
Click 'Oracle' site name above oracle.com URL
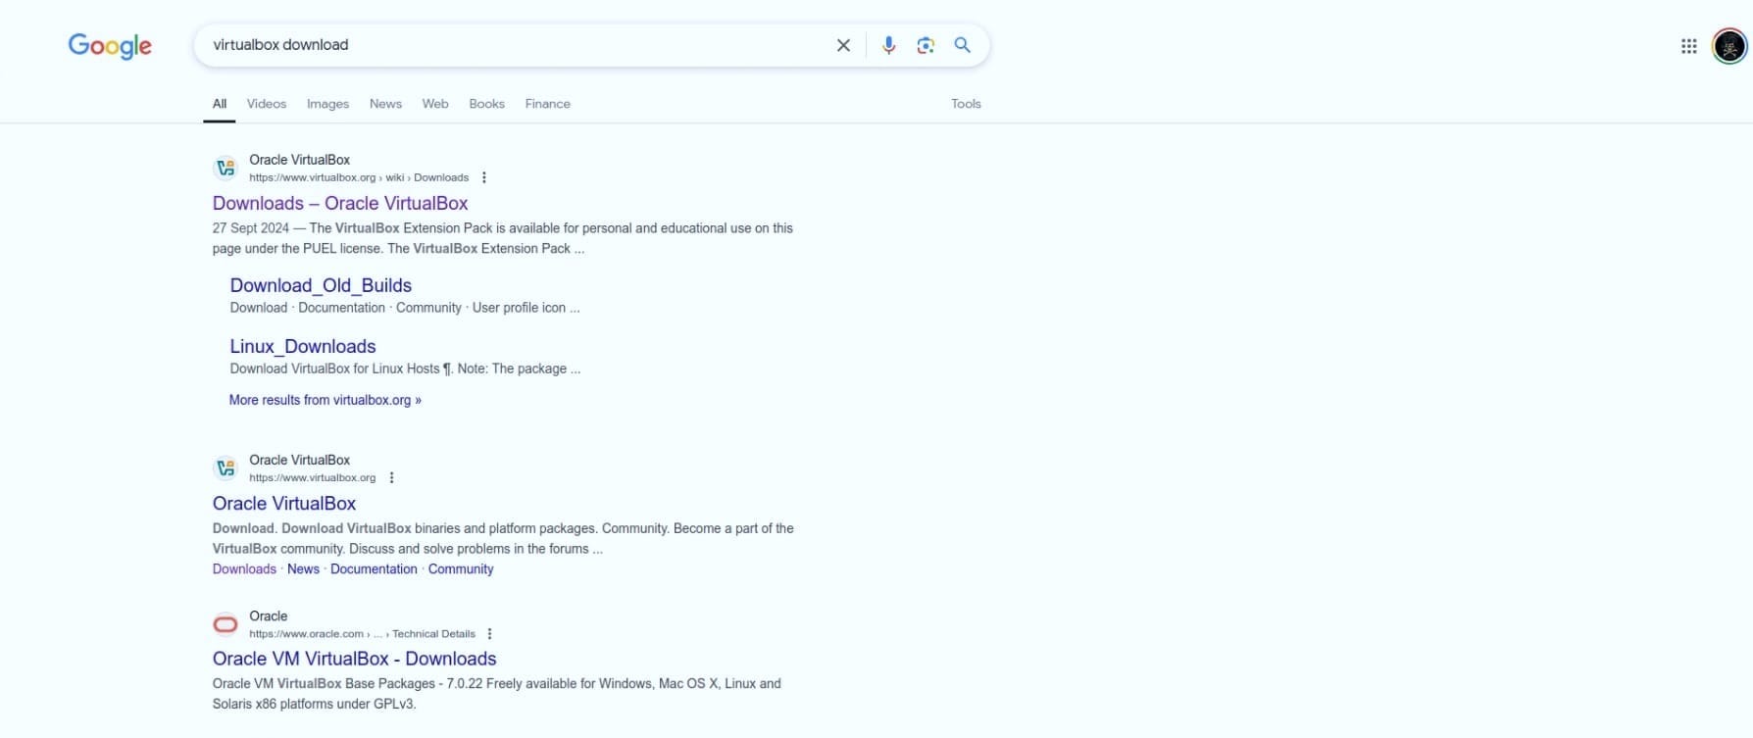[269, 616]
